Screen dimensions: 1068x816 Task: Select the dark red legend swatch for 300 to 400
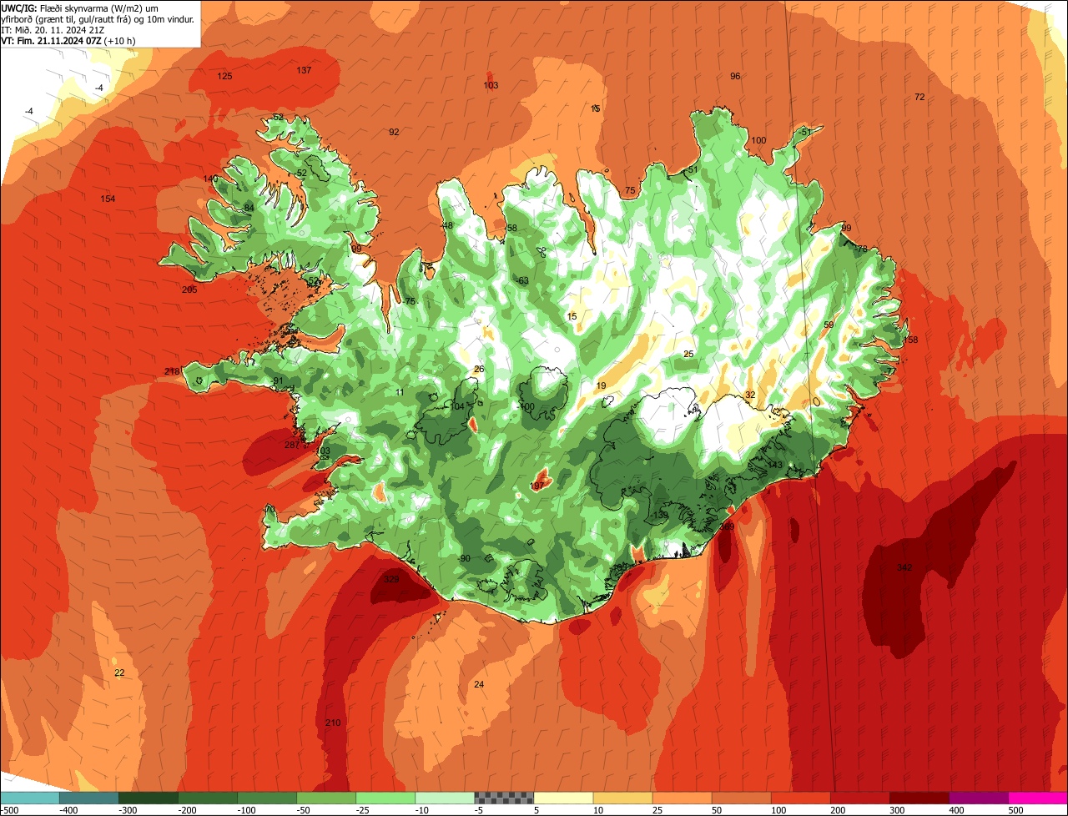coord(919,798)
